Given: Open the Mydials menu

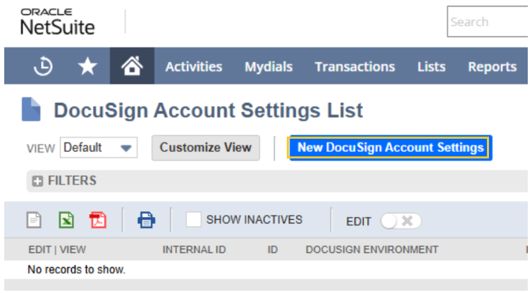Looking at the screenshot, I should click(268, 67).
